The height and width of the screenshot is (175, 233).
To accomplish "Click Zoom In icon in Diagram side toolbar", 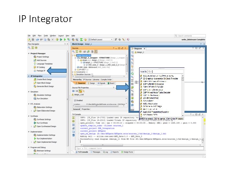I will 132,56.
